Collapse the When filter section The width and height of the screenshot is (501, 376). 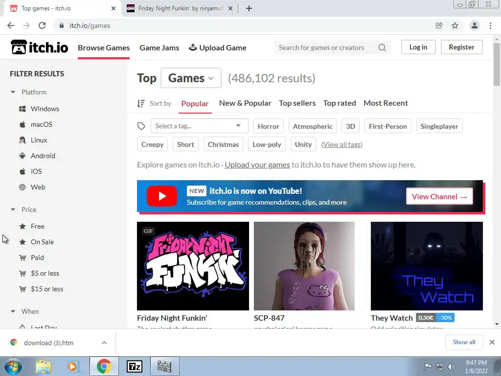13,311
